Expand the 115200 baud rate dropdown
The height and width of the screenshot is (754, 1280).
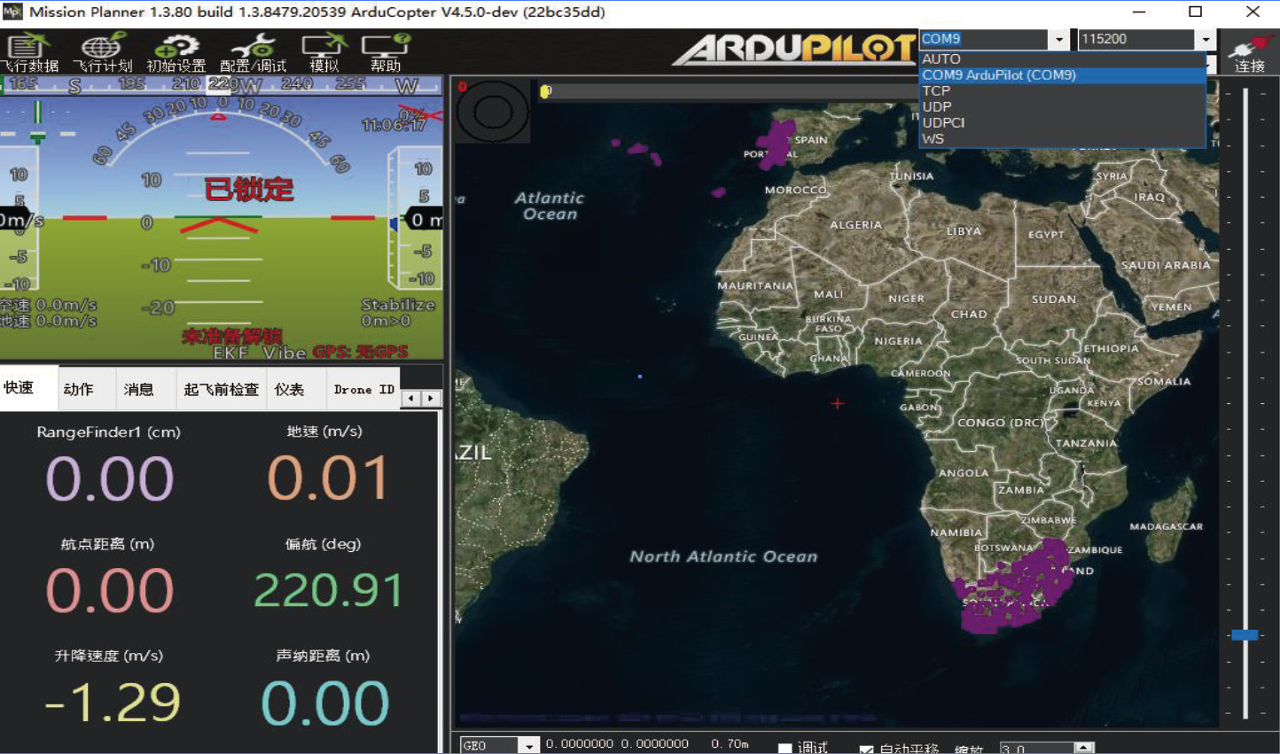click(1206, 39)
